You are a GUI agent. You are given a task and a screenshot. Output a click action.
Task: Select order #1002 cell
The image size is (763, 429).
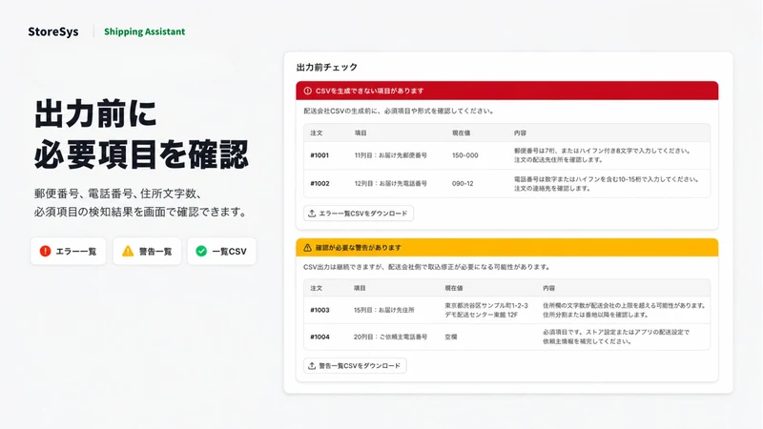tap(320, 183)
